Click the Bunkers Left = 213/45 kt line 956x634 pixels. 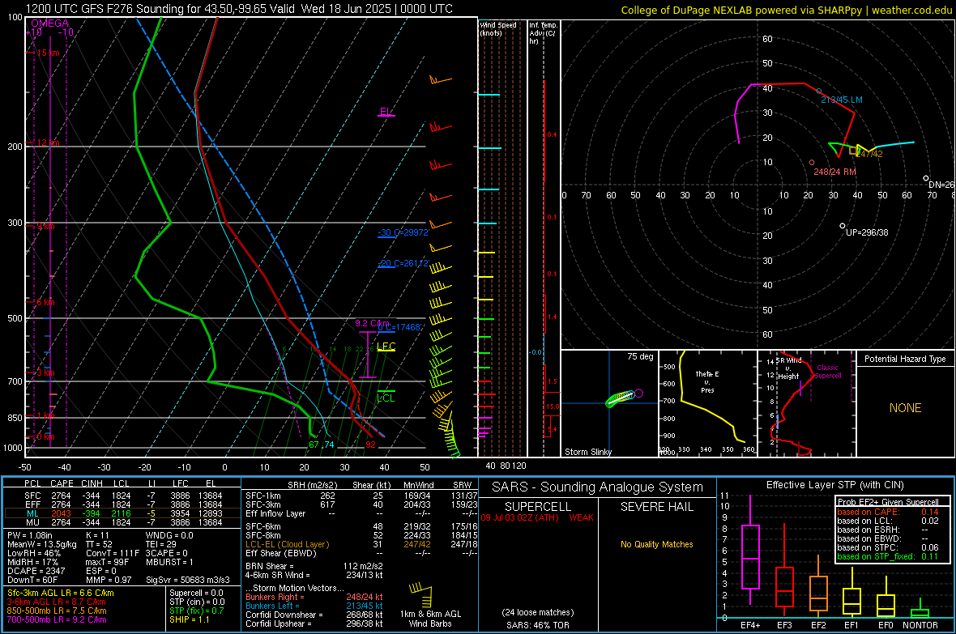point(314,606)
